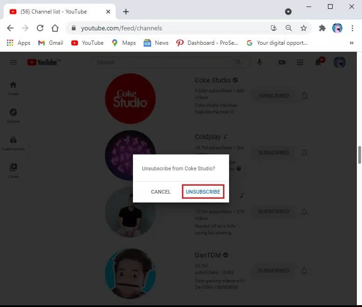Search with voice microphone icon
This screenshot has height=307, width=362.
[x=260, y=63]
